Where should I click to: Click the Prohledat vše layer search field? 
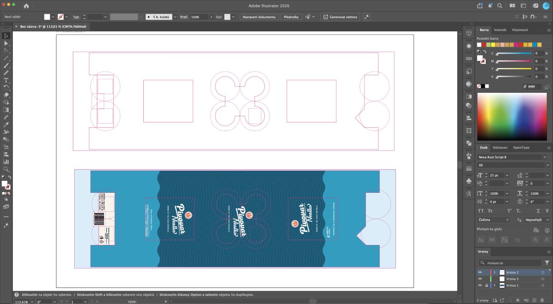tap(510, 263)
